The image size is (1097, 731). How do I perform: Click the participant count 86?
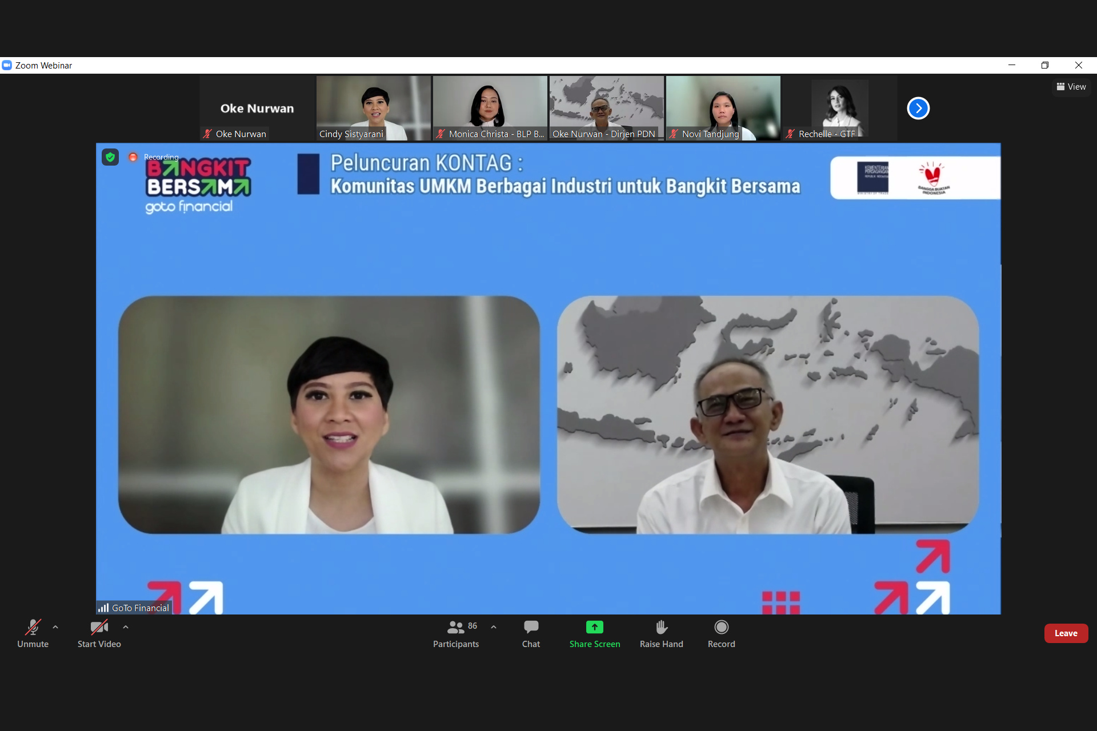[473, 626]
